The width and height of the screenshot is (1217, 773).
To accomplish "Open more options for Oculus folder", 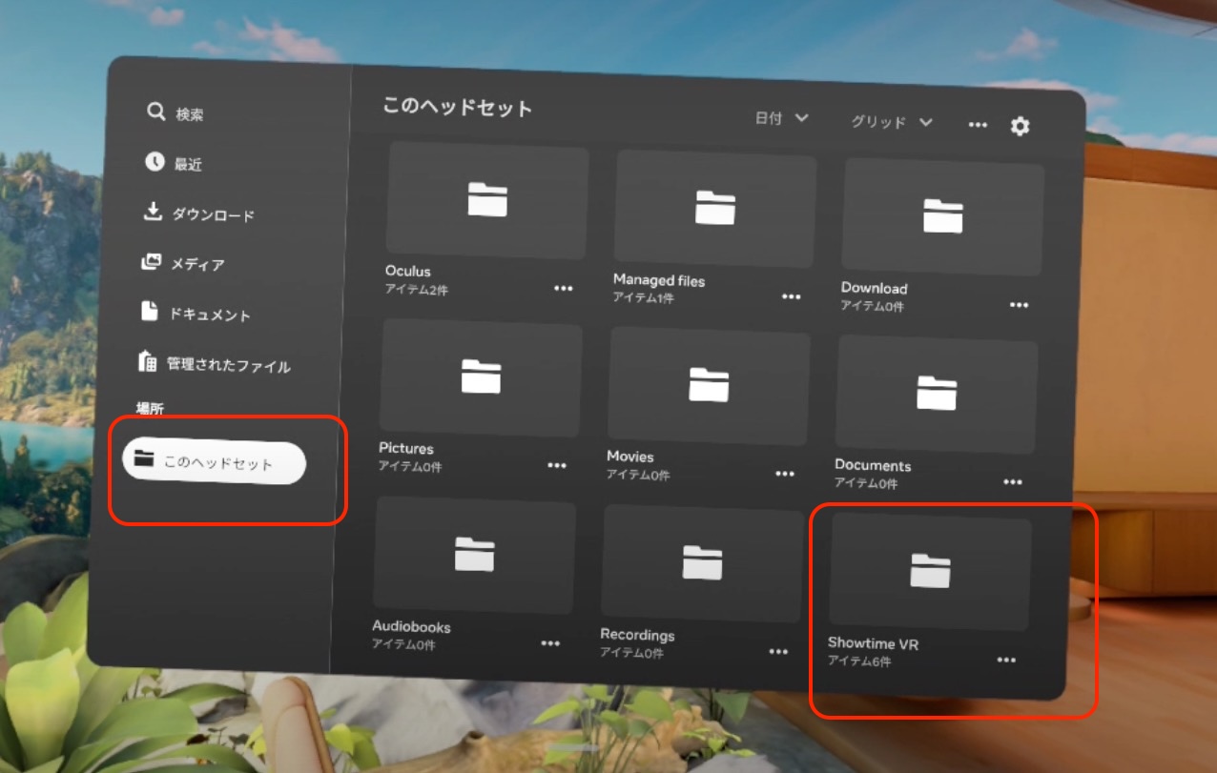I will click(x=564, y=288).
